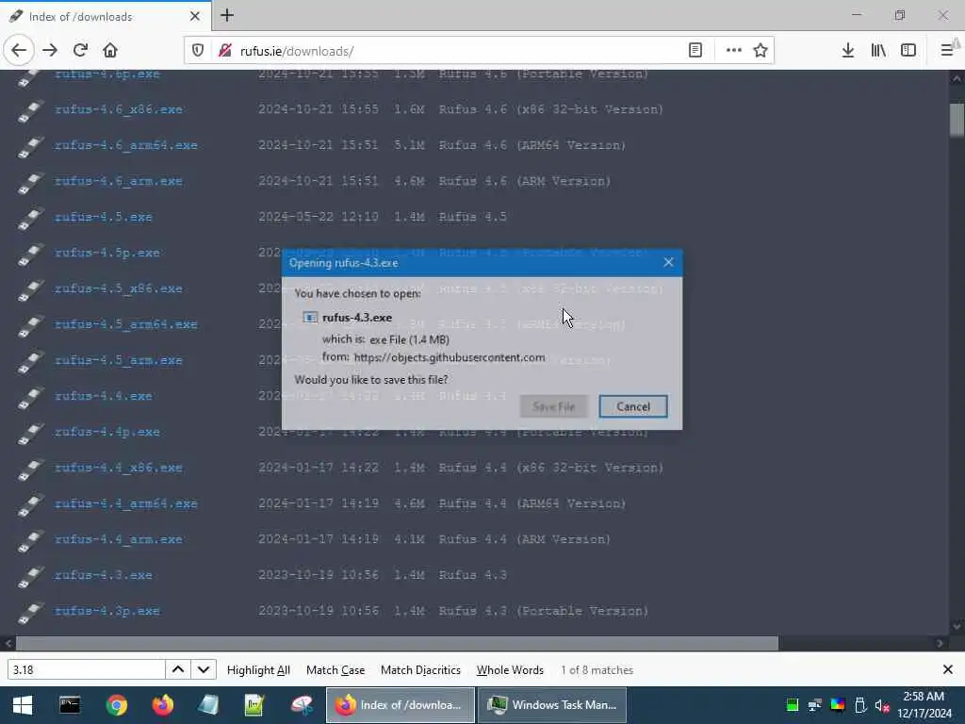Open the Firefox home page
965x724 pixels.
coord(110,51)
